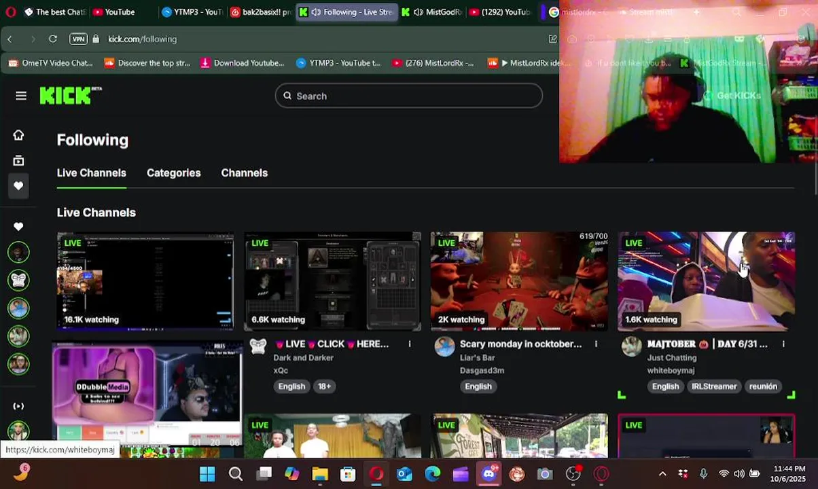Open the taskbar clock showing 11:44 PM
Image resolution: width=818 pixels, height=489 pixels.
point(789,474)
